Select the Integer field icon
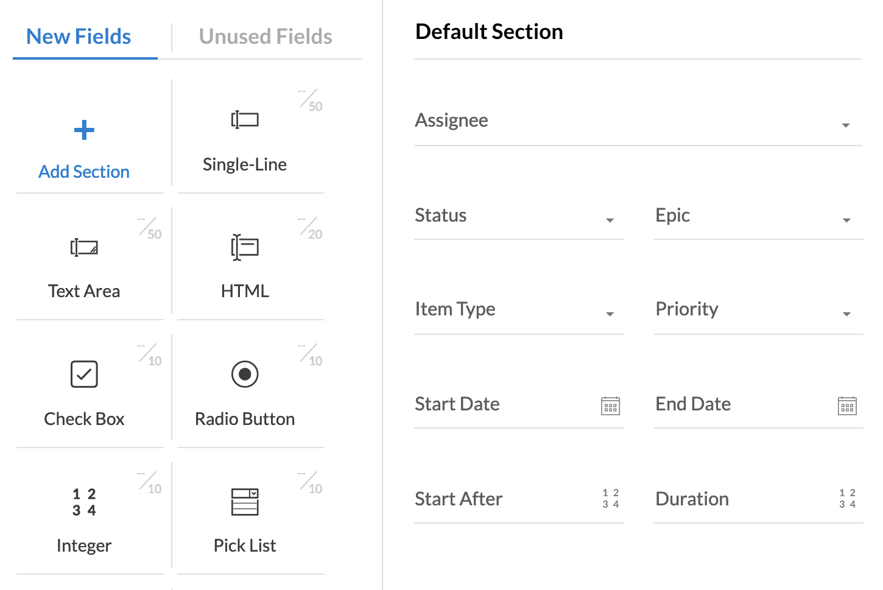 [x=84, y=502]
